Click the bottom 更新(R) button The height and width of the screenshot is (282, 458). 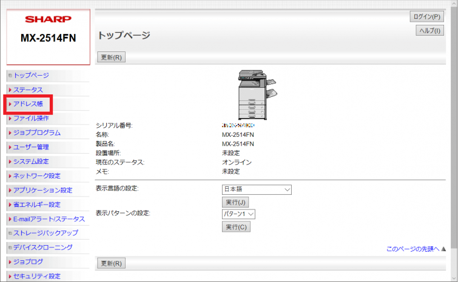pos(111,263)
